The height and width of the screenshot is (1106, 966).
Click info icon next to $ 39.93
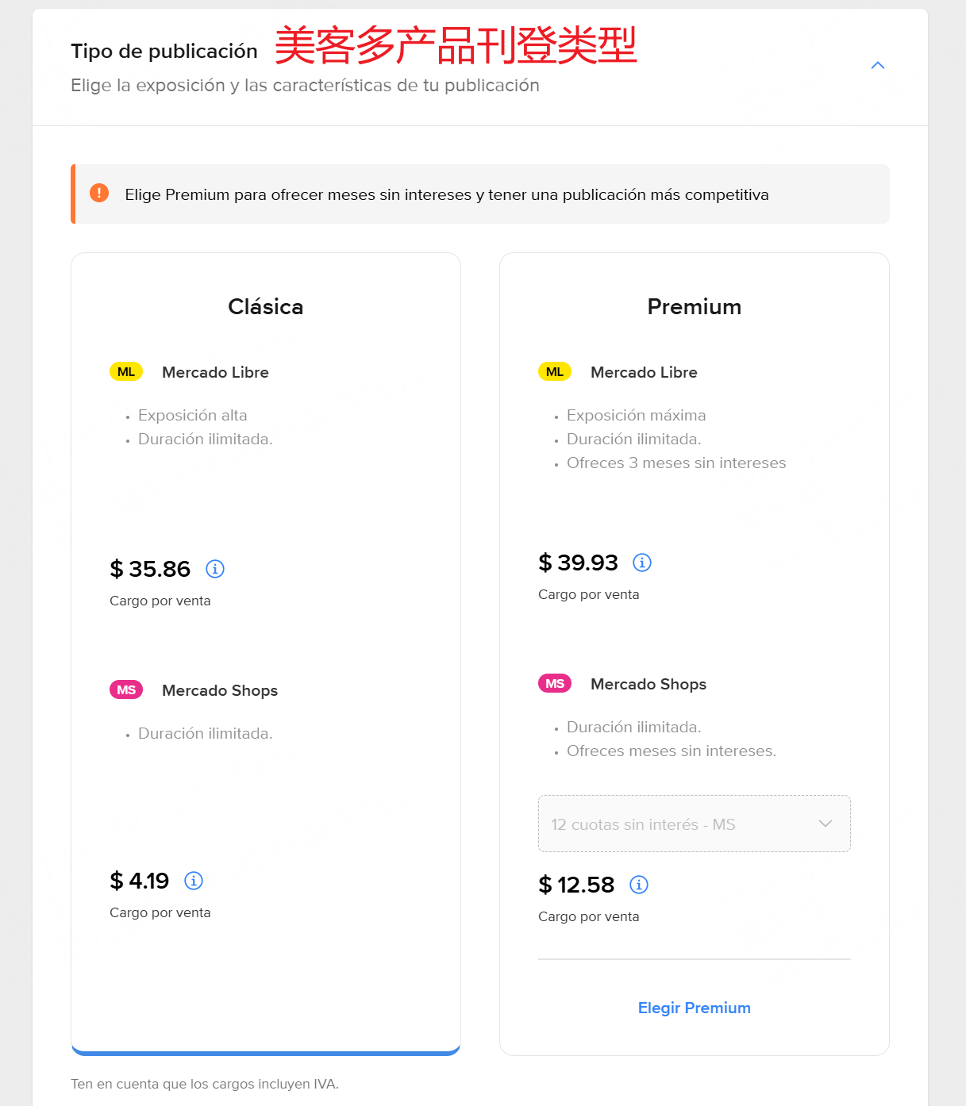[x=642, y=563]
